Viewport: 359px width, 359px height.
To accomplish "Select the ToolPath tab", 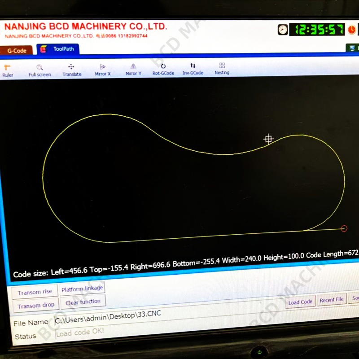I will click(58, 49).
